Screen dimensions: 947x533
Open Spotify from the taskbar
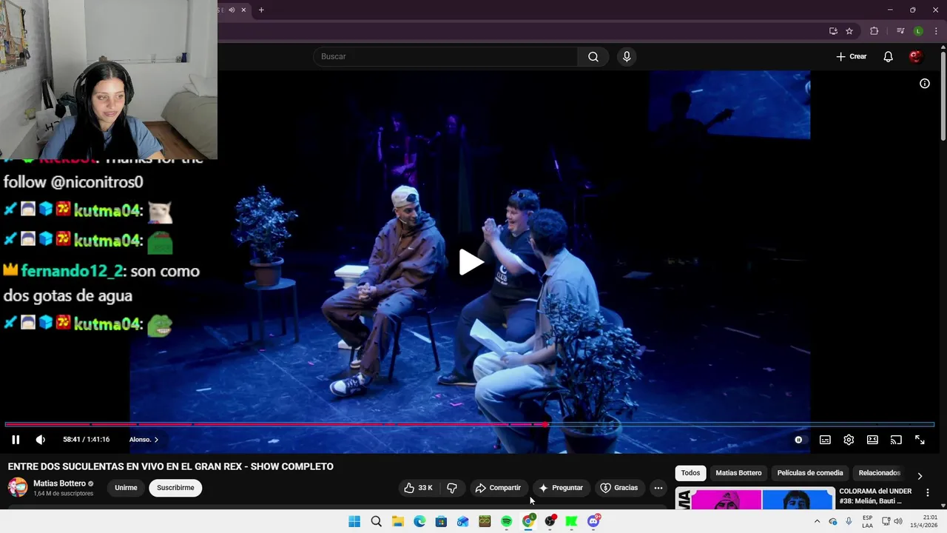506,521
